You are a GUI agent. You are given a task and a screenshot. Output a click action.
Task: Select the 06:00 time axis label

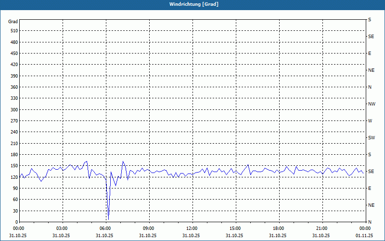point(104,228)
